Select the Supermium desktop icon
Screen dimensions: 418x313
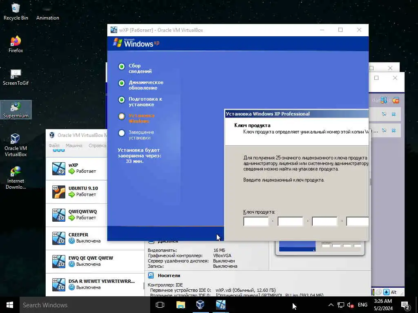coord(16,110)
